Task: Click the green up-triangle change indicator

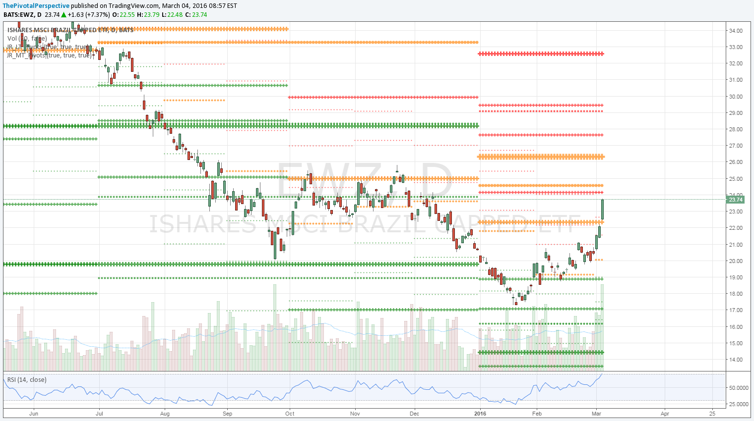Action: 63,14
